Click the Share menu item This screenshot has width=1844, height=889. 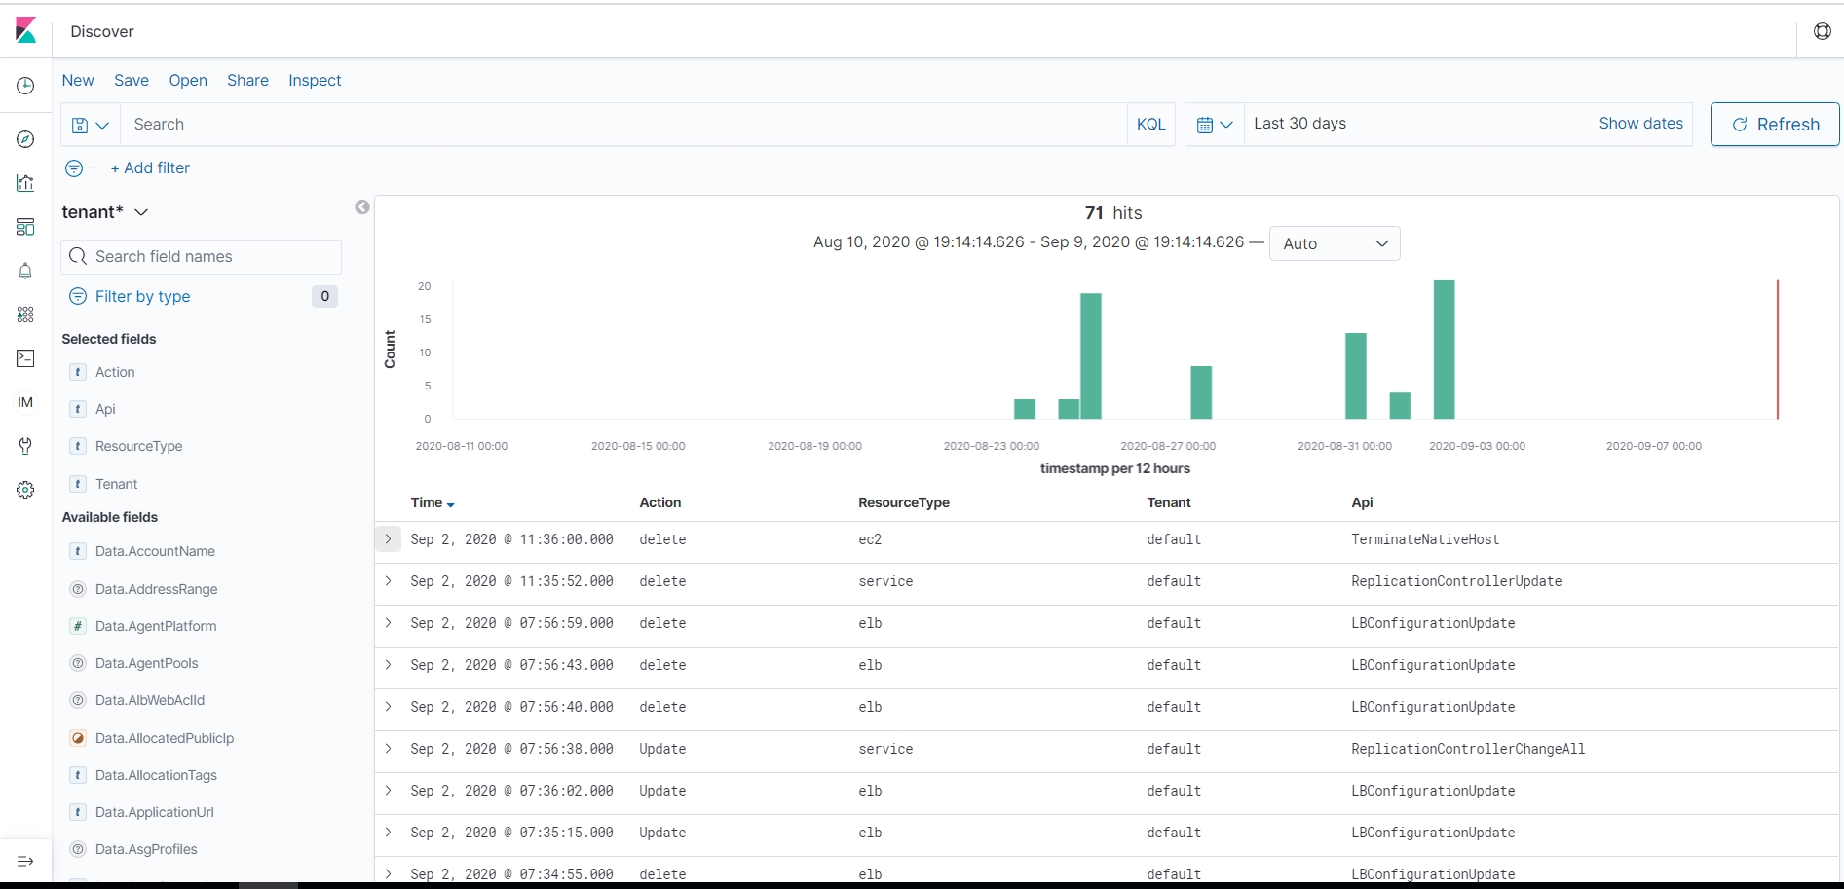click(247, 80)
